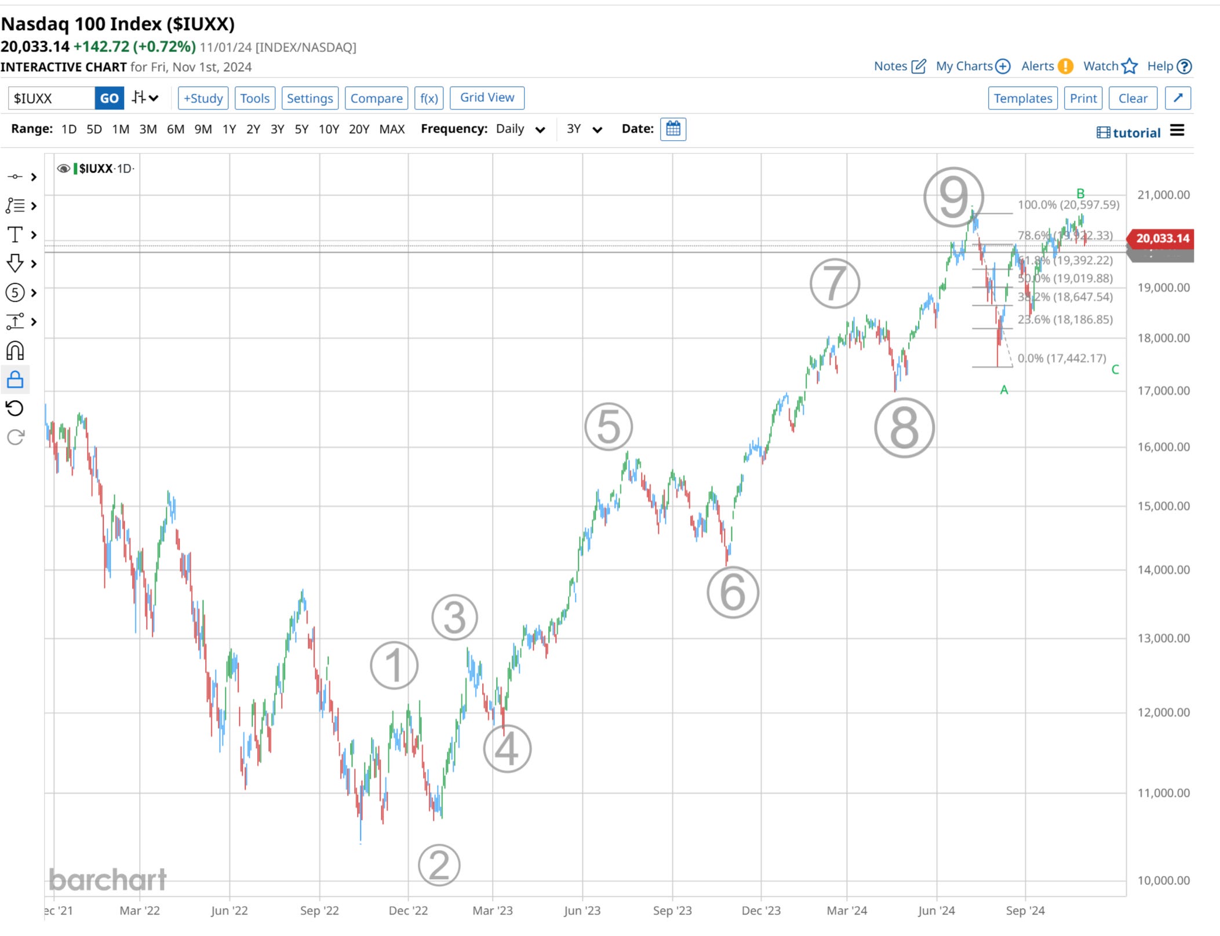Open the hamburger menu near tutorial
This screenshot has height=936, width=1220.
[x=1177, y=131]
